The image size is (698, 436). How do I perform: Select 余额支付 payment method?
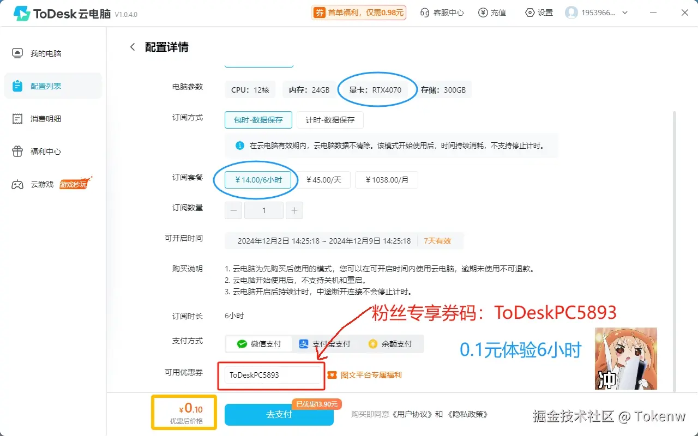tap(390, 344)
